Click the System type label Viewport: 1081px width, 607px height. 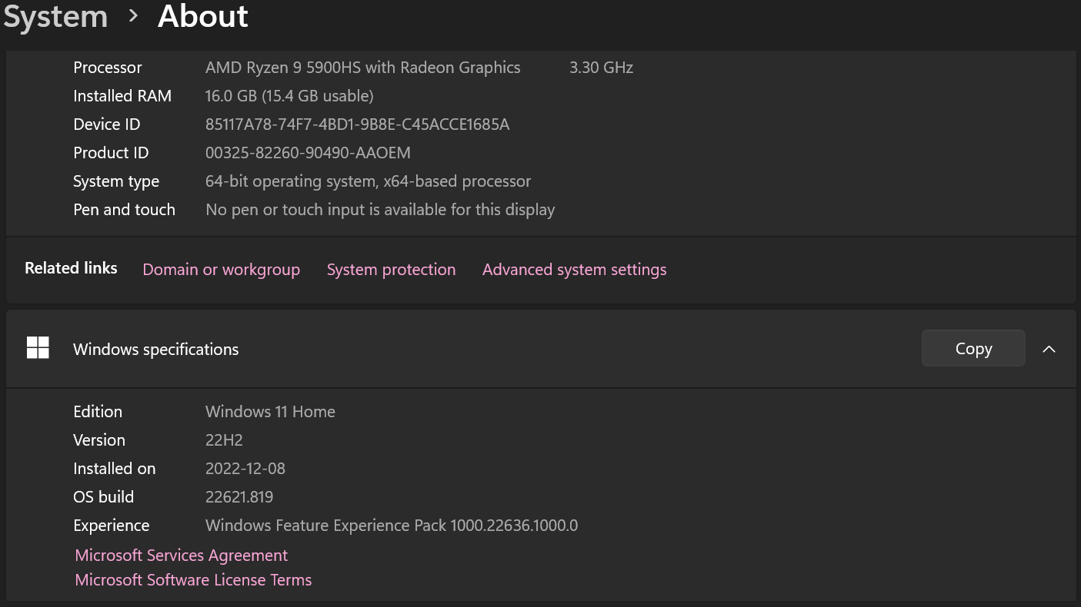[x=116, y=181]
